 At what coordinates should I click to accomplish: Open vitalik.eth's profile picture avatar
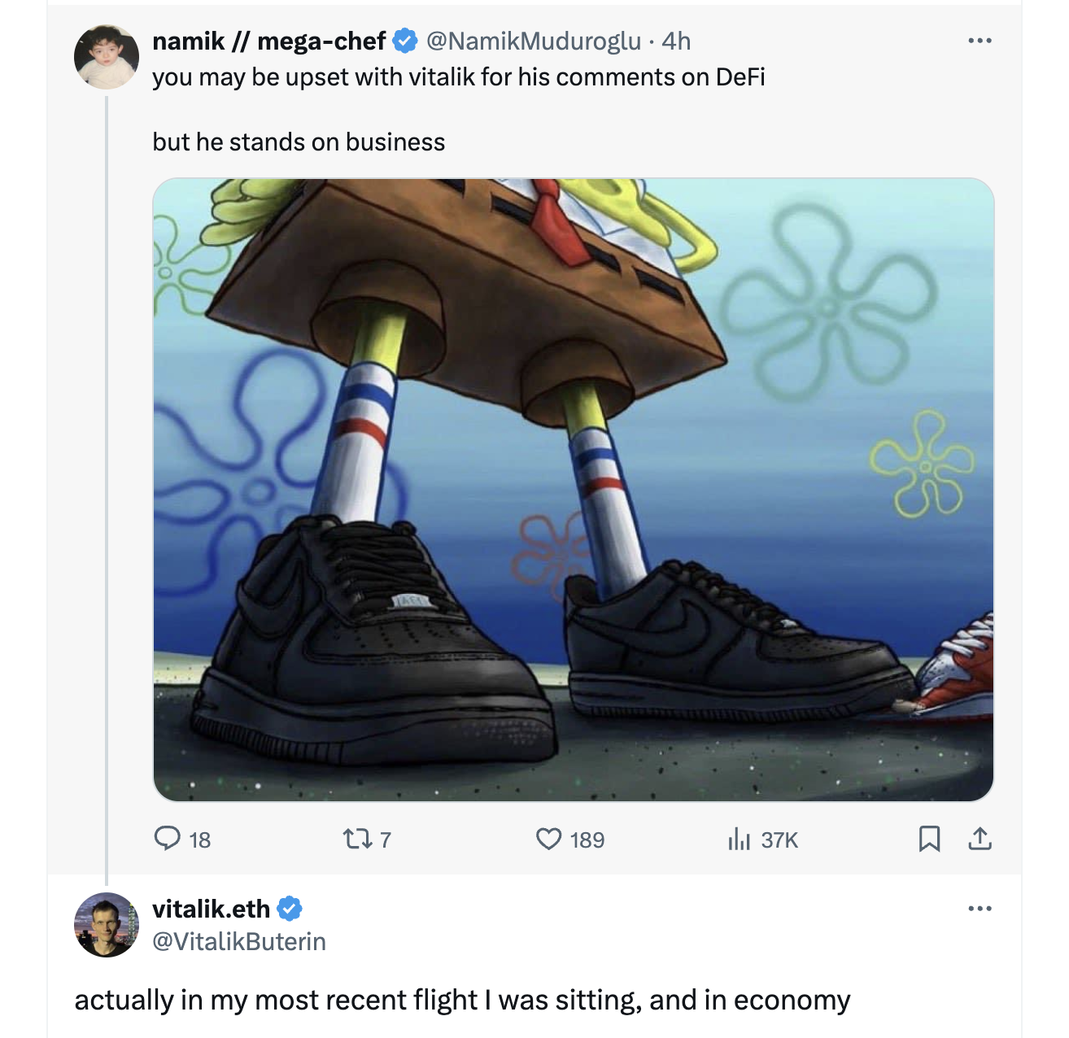point(107,925)
